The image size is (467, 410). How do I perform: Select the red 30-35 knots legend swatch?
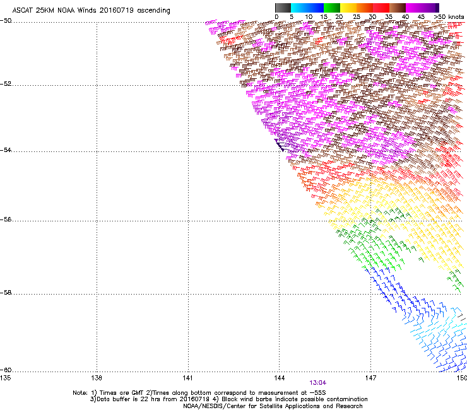pos(381,8)
